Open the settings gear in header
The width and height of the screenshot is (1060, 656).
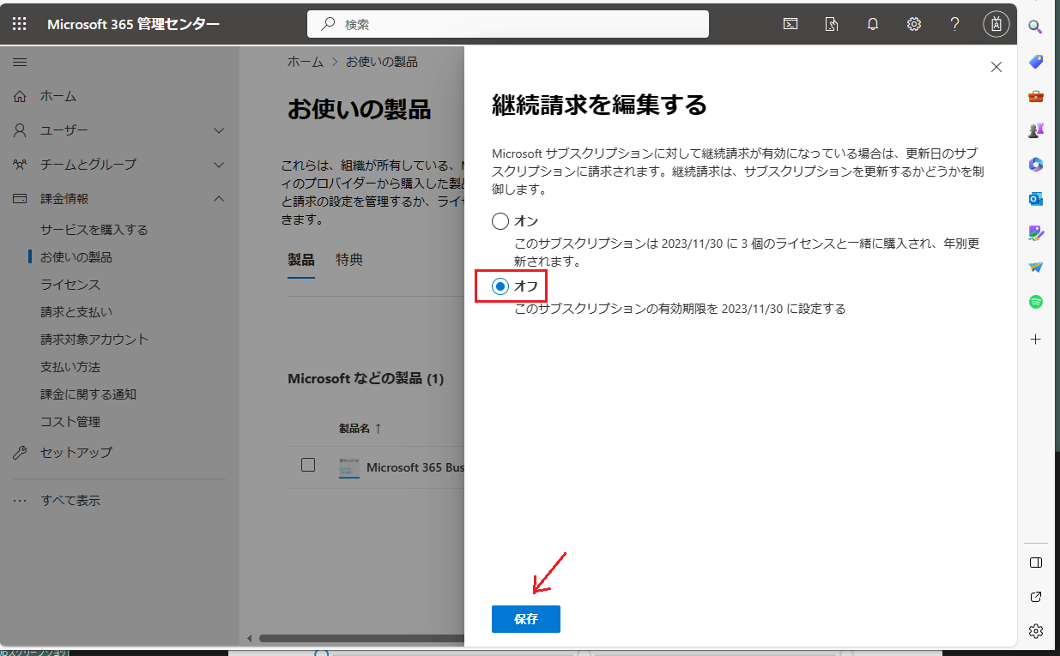(914, 24)
